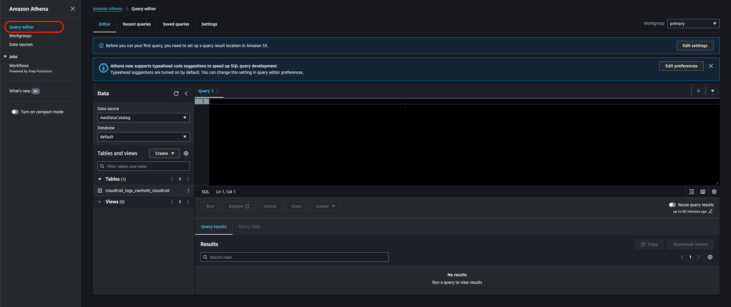Open Query 1 tab options menu
Viewport: 731px width, 307px height.
pos(217,91)
